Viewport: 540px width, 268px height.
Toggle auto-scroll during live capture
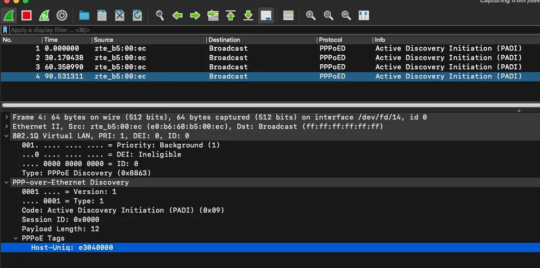point(266,15)
